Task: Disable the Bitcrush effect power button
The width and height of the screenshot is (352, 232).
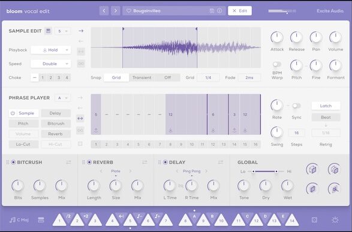Action: pyautogui.click(x=13, y=162)
